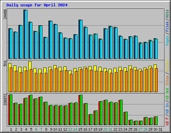Click the 'Sites' legend label
The height and width of the screenshot is (133, 171).
(x=167, y=80)
